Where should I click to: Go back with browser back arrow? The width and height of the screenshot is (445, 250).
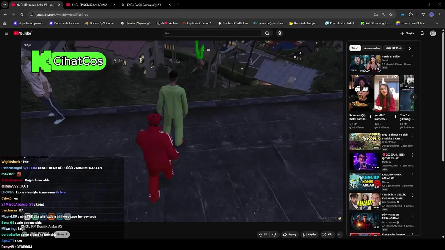coord(5,15)
